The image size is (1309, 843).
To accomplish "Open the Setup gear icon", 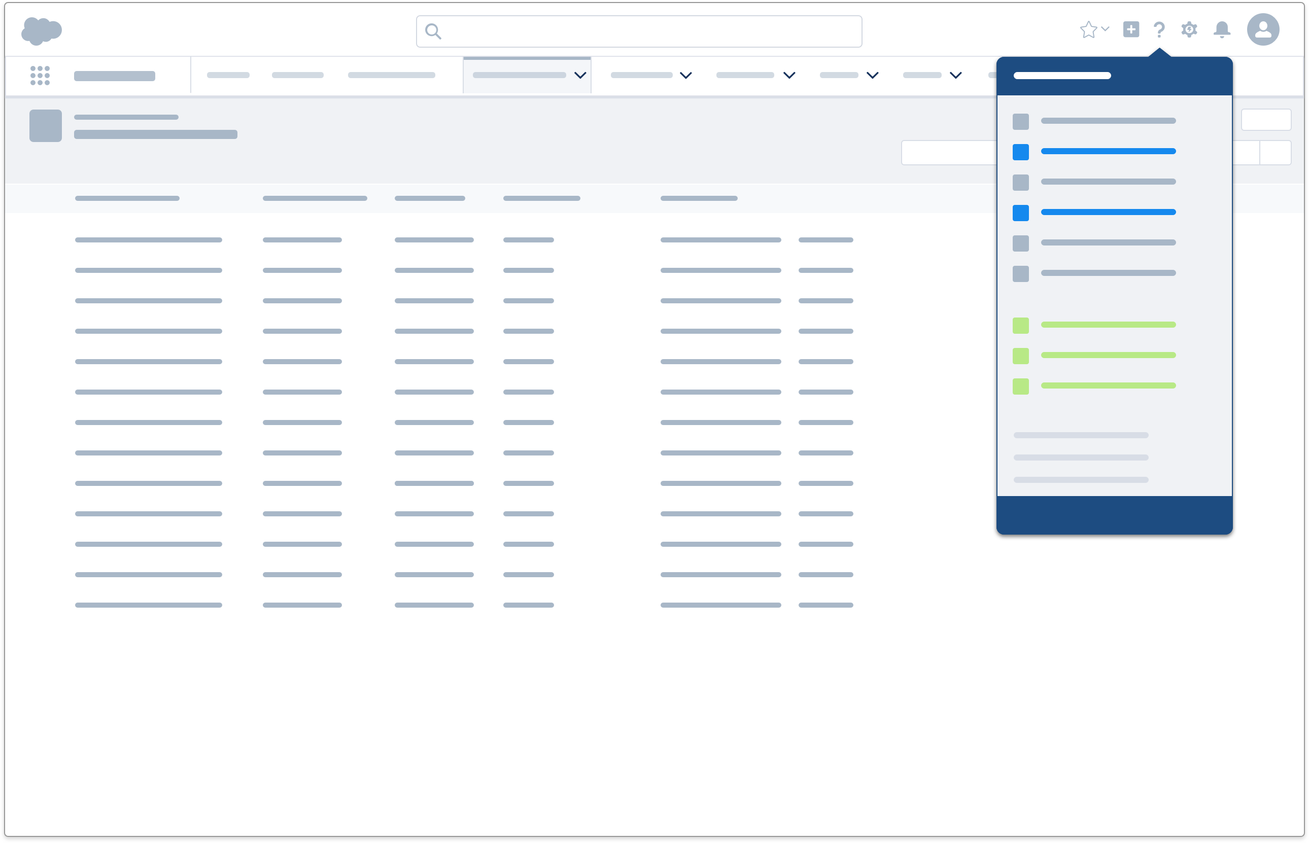I will [x=1189, y=30].
